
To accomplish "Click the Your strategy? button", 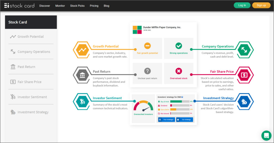I will [166, 120].
